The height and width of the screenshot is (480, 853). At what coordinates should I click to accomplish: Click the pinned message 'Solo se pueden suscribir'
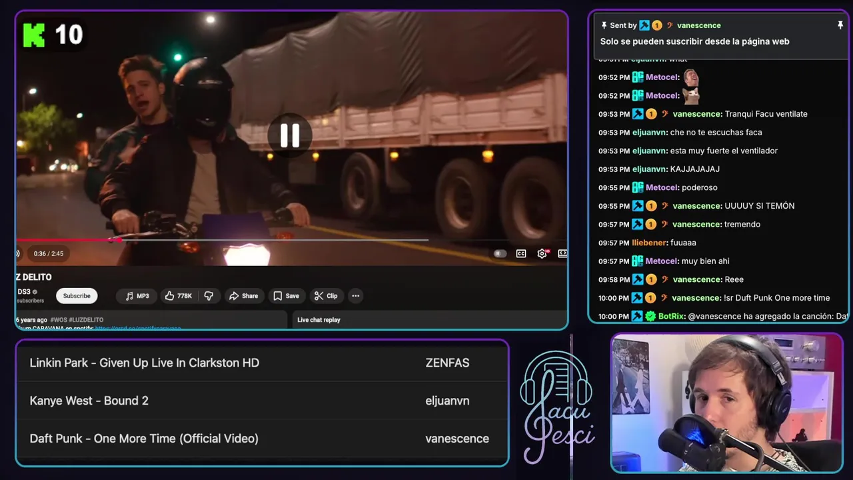694,41
